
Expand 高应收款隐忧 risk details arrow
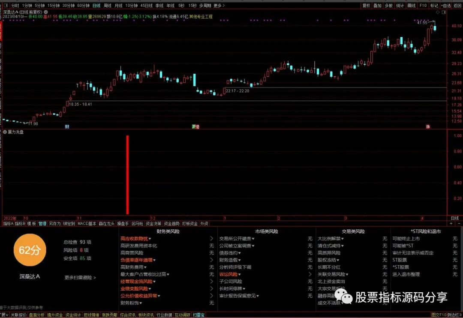[211, 239]
